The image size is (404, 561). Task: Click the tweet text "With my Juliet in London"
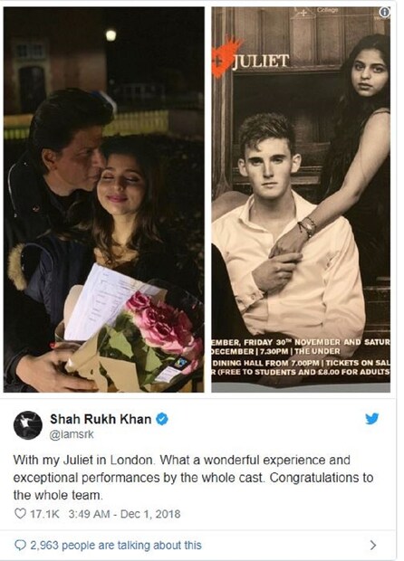pyautogui.click(x=84, y=460)
